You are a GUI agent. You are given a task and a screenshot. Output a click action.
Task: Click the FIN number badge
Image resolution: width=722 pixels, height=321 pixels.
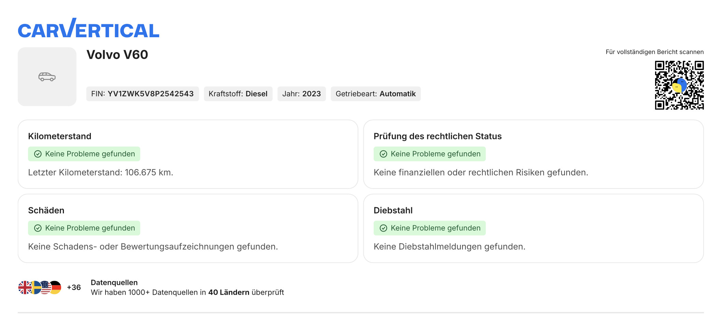pyautogui.click(x=142, y=94)
